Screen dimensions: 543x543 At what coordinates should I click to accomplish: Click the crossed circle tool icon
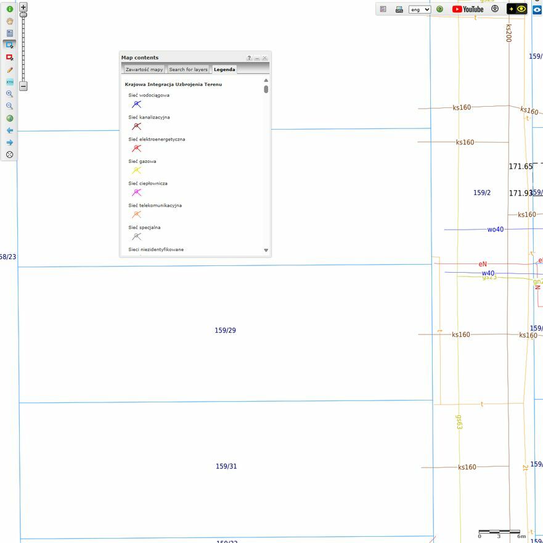(10, 155)
